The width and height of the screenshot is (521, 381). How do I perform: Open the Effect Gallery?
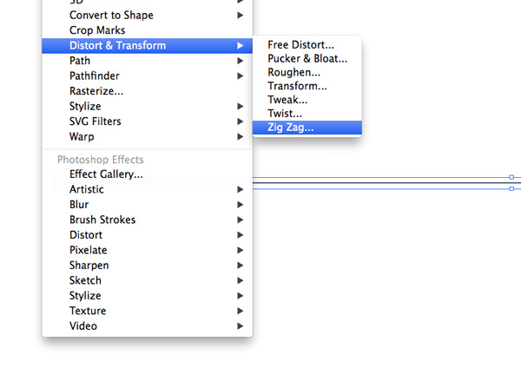coord(106,174)
